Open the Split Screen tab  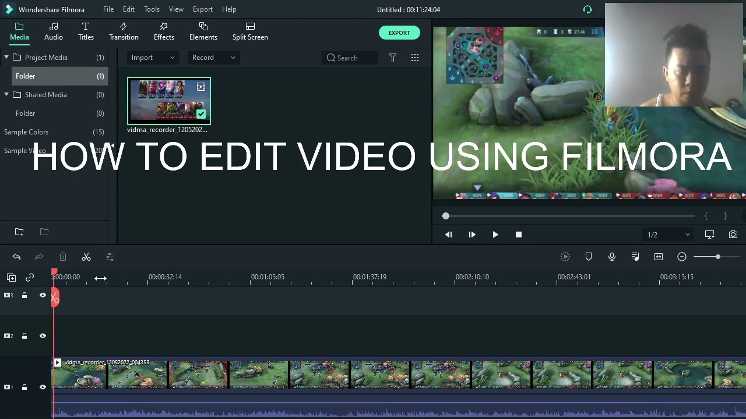pos(250,31)
